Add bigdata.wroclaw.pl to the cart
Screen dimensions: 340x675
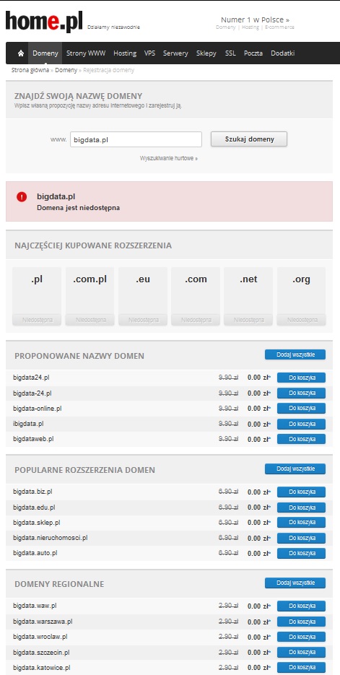pos(301,637)
